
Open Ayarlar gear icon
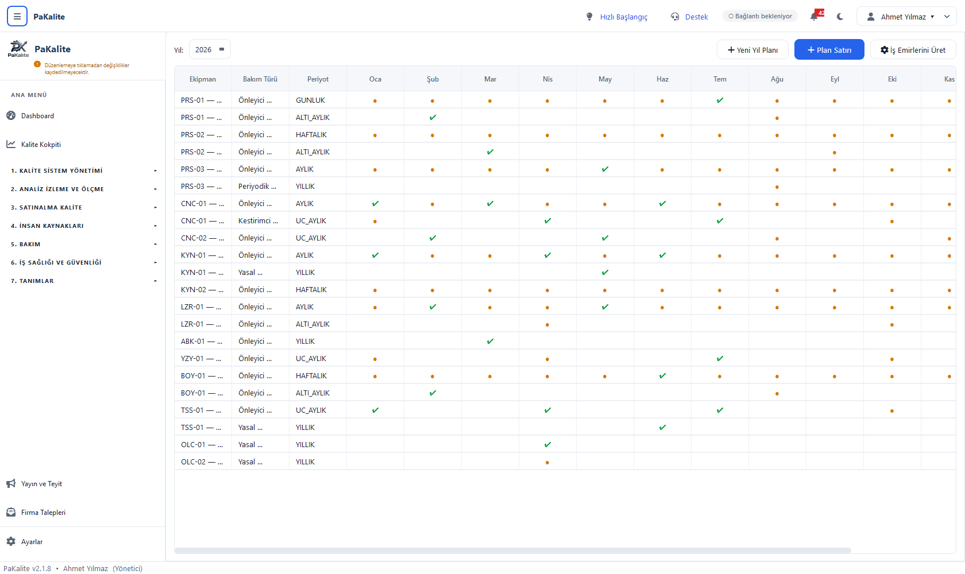[x=11, y=541]
